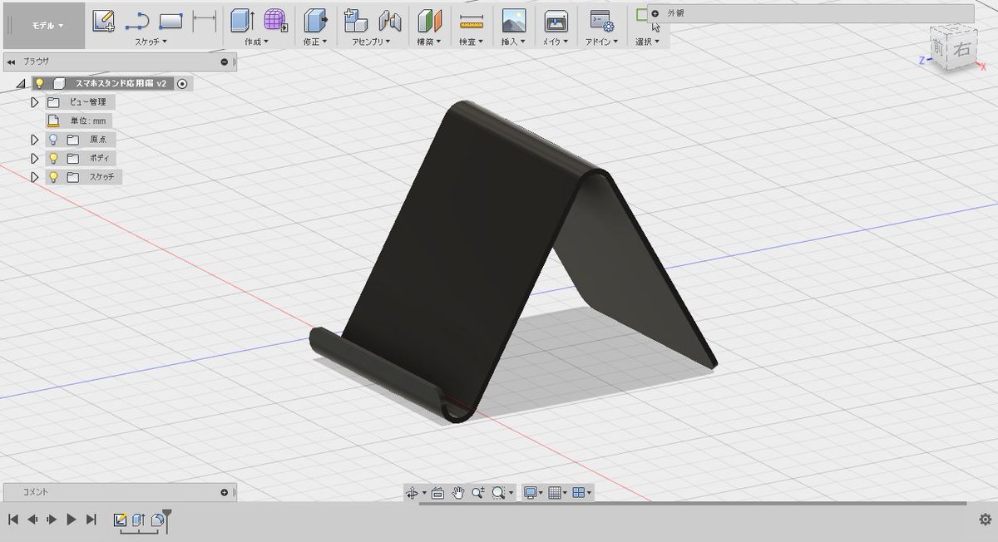This screenshot has width=998, height=542.
Task: Open the モデル workspace dropdown
Action: pos(47,26)
